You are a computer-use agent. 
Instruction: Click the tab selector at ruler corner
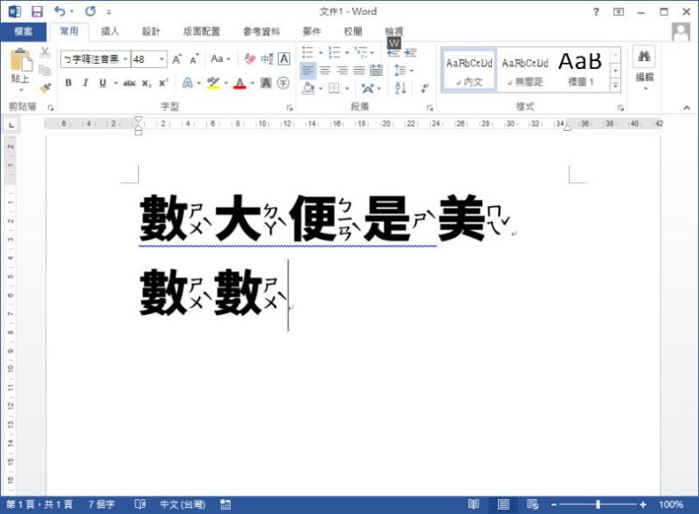pos(11,125)
